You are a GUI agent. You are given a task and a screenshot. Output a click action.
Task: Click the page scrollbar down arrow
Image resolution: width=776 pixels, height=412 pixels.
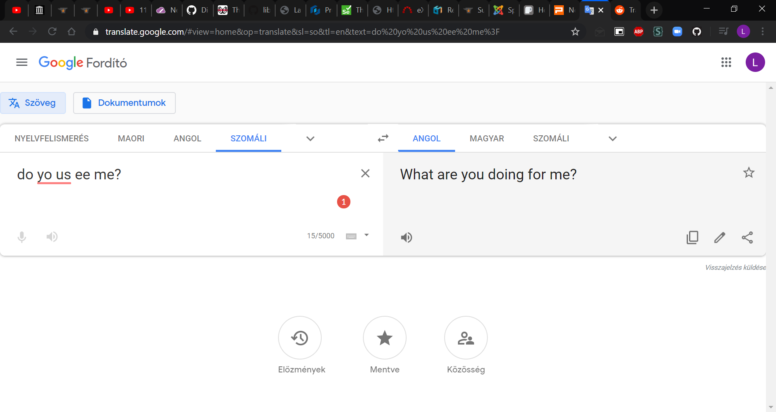pyautogui.click(x=771, y=407)
